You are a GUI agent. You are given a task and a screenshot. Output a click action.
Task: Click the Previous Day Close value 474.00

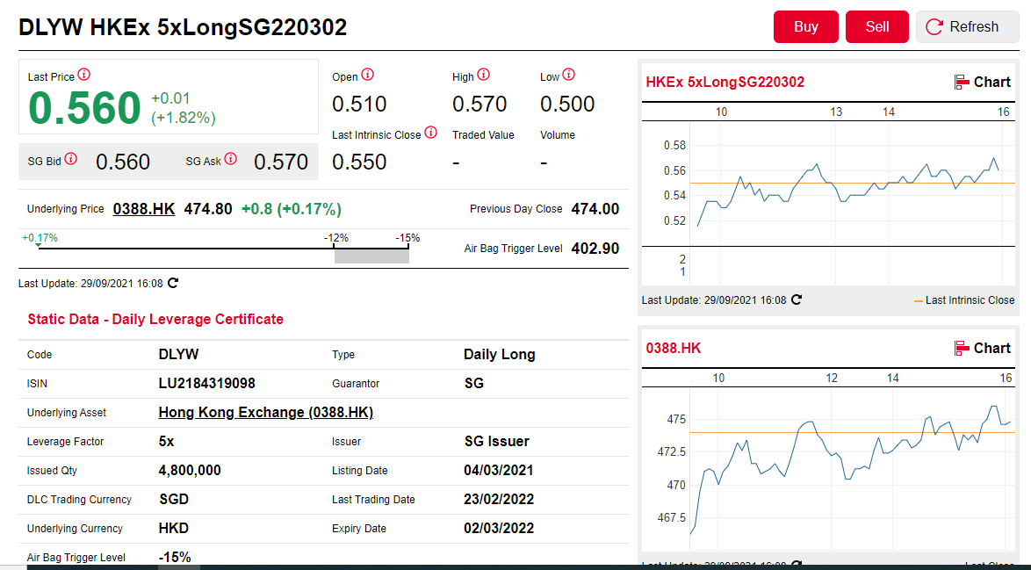[595, 209]
